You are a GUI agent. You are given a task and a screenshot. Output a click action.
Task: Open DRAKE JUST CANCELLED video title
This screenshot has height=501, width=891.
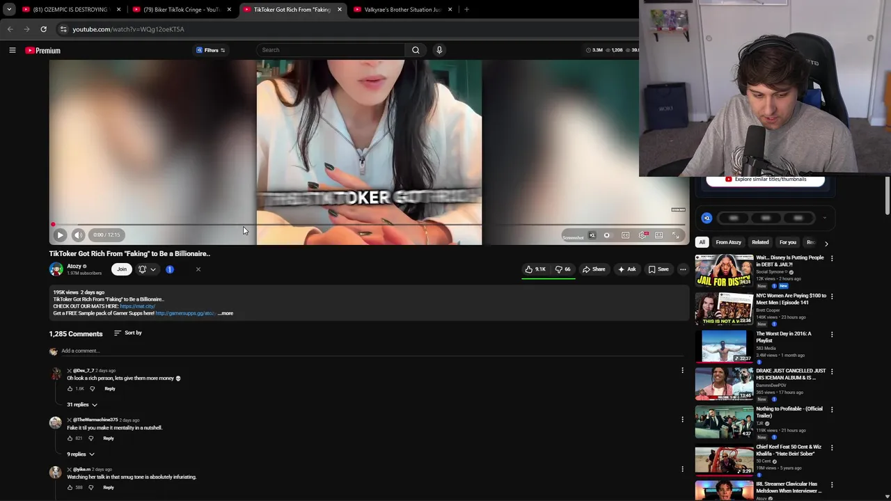tap(791, 374)
